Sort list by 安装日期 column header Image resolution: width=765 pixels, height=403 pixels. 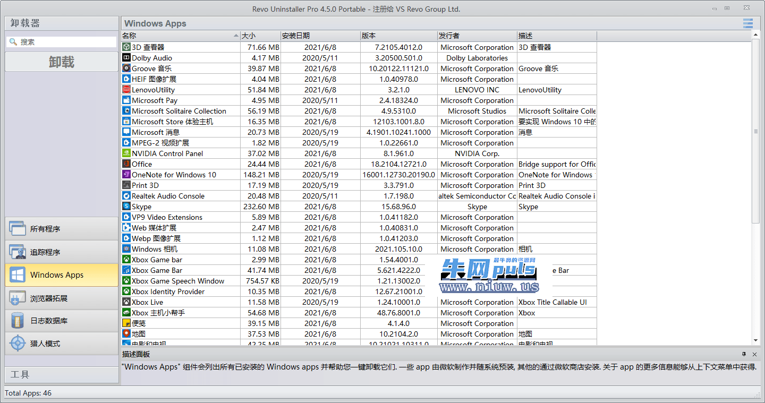point(320,36)
